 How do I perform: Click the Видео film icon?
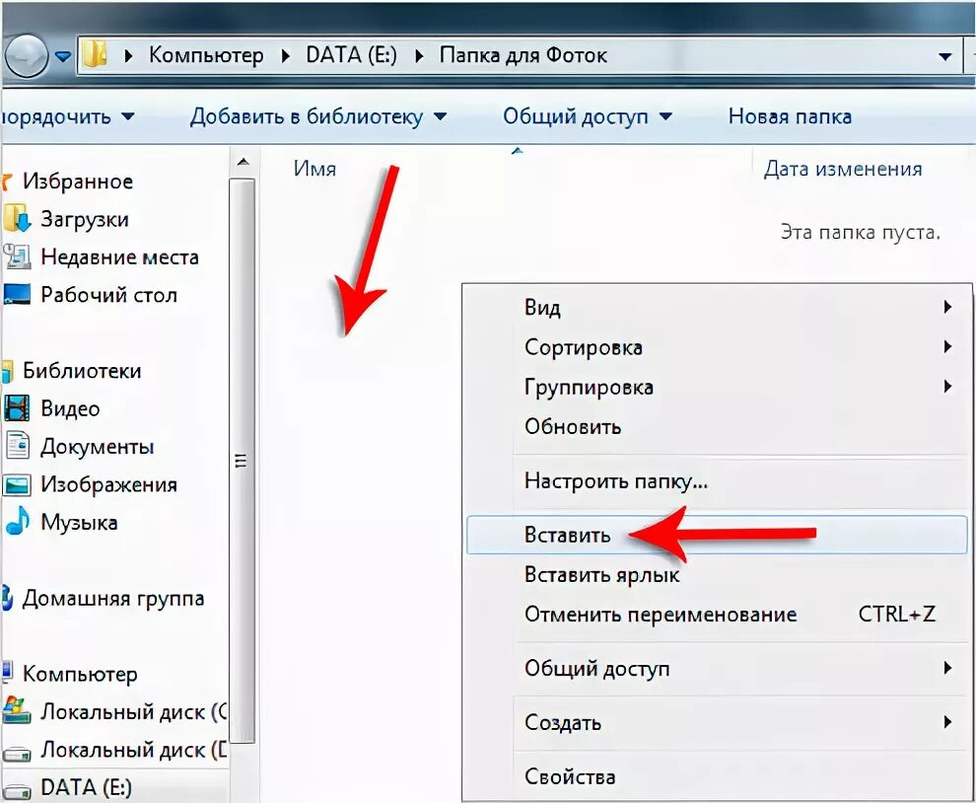click(17, 408)
